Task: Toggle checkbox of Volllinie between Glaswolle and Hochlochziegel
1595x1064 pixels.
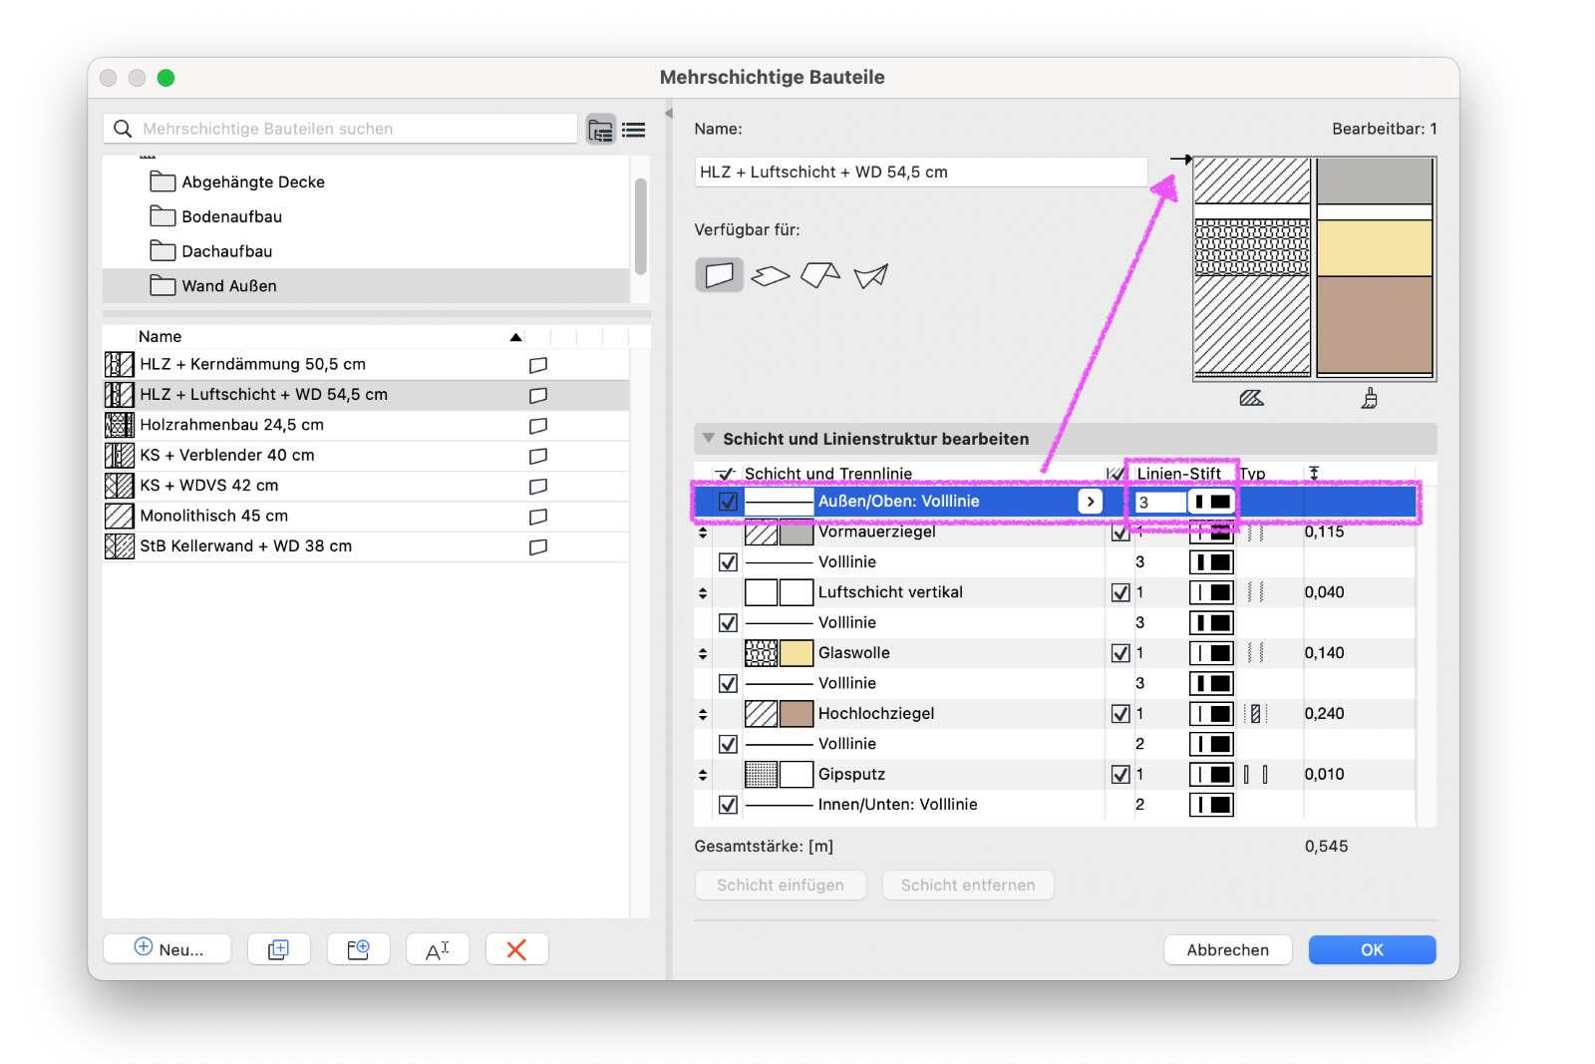Action: 729,684
